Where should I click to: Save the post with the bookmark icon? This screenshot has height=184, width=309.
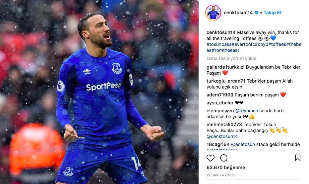click(298, 158)
